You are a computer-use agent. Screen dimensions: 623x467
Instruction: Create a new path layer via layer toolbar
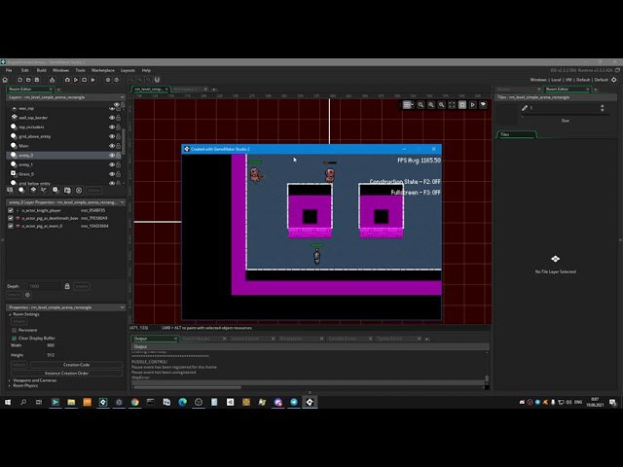(x=44, y=191)
